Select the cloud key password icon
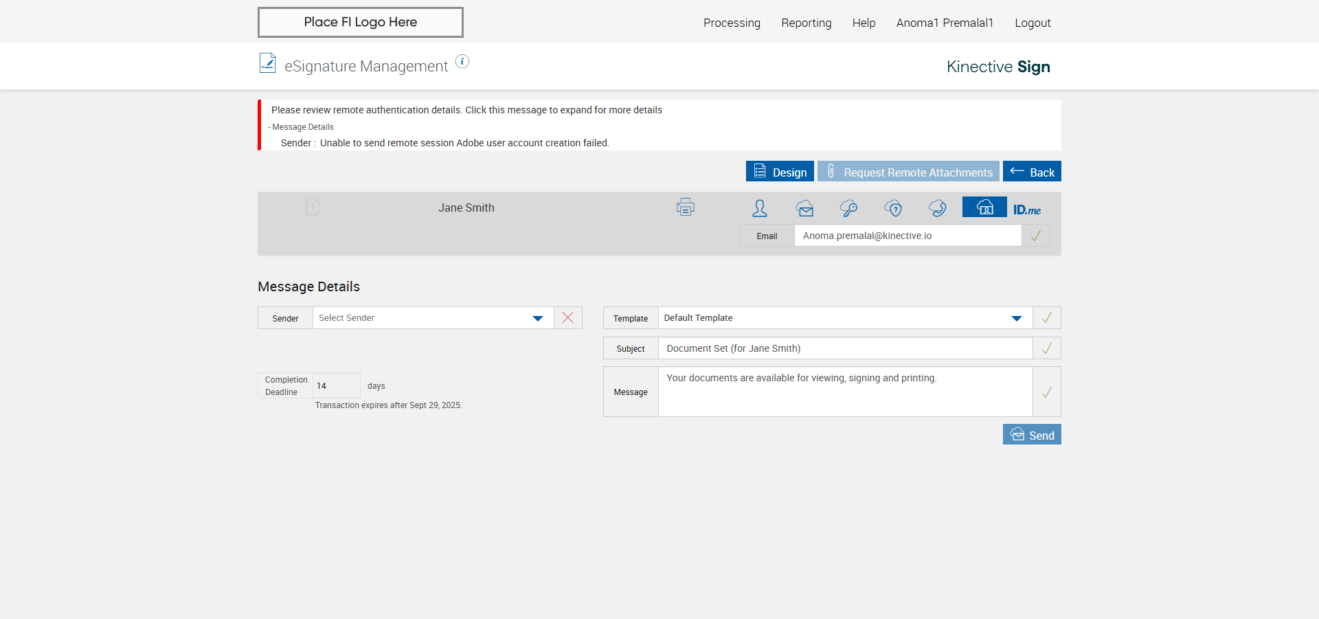 click(848, 208)
